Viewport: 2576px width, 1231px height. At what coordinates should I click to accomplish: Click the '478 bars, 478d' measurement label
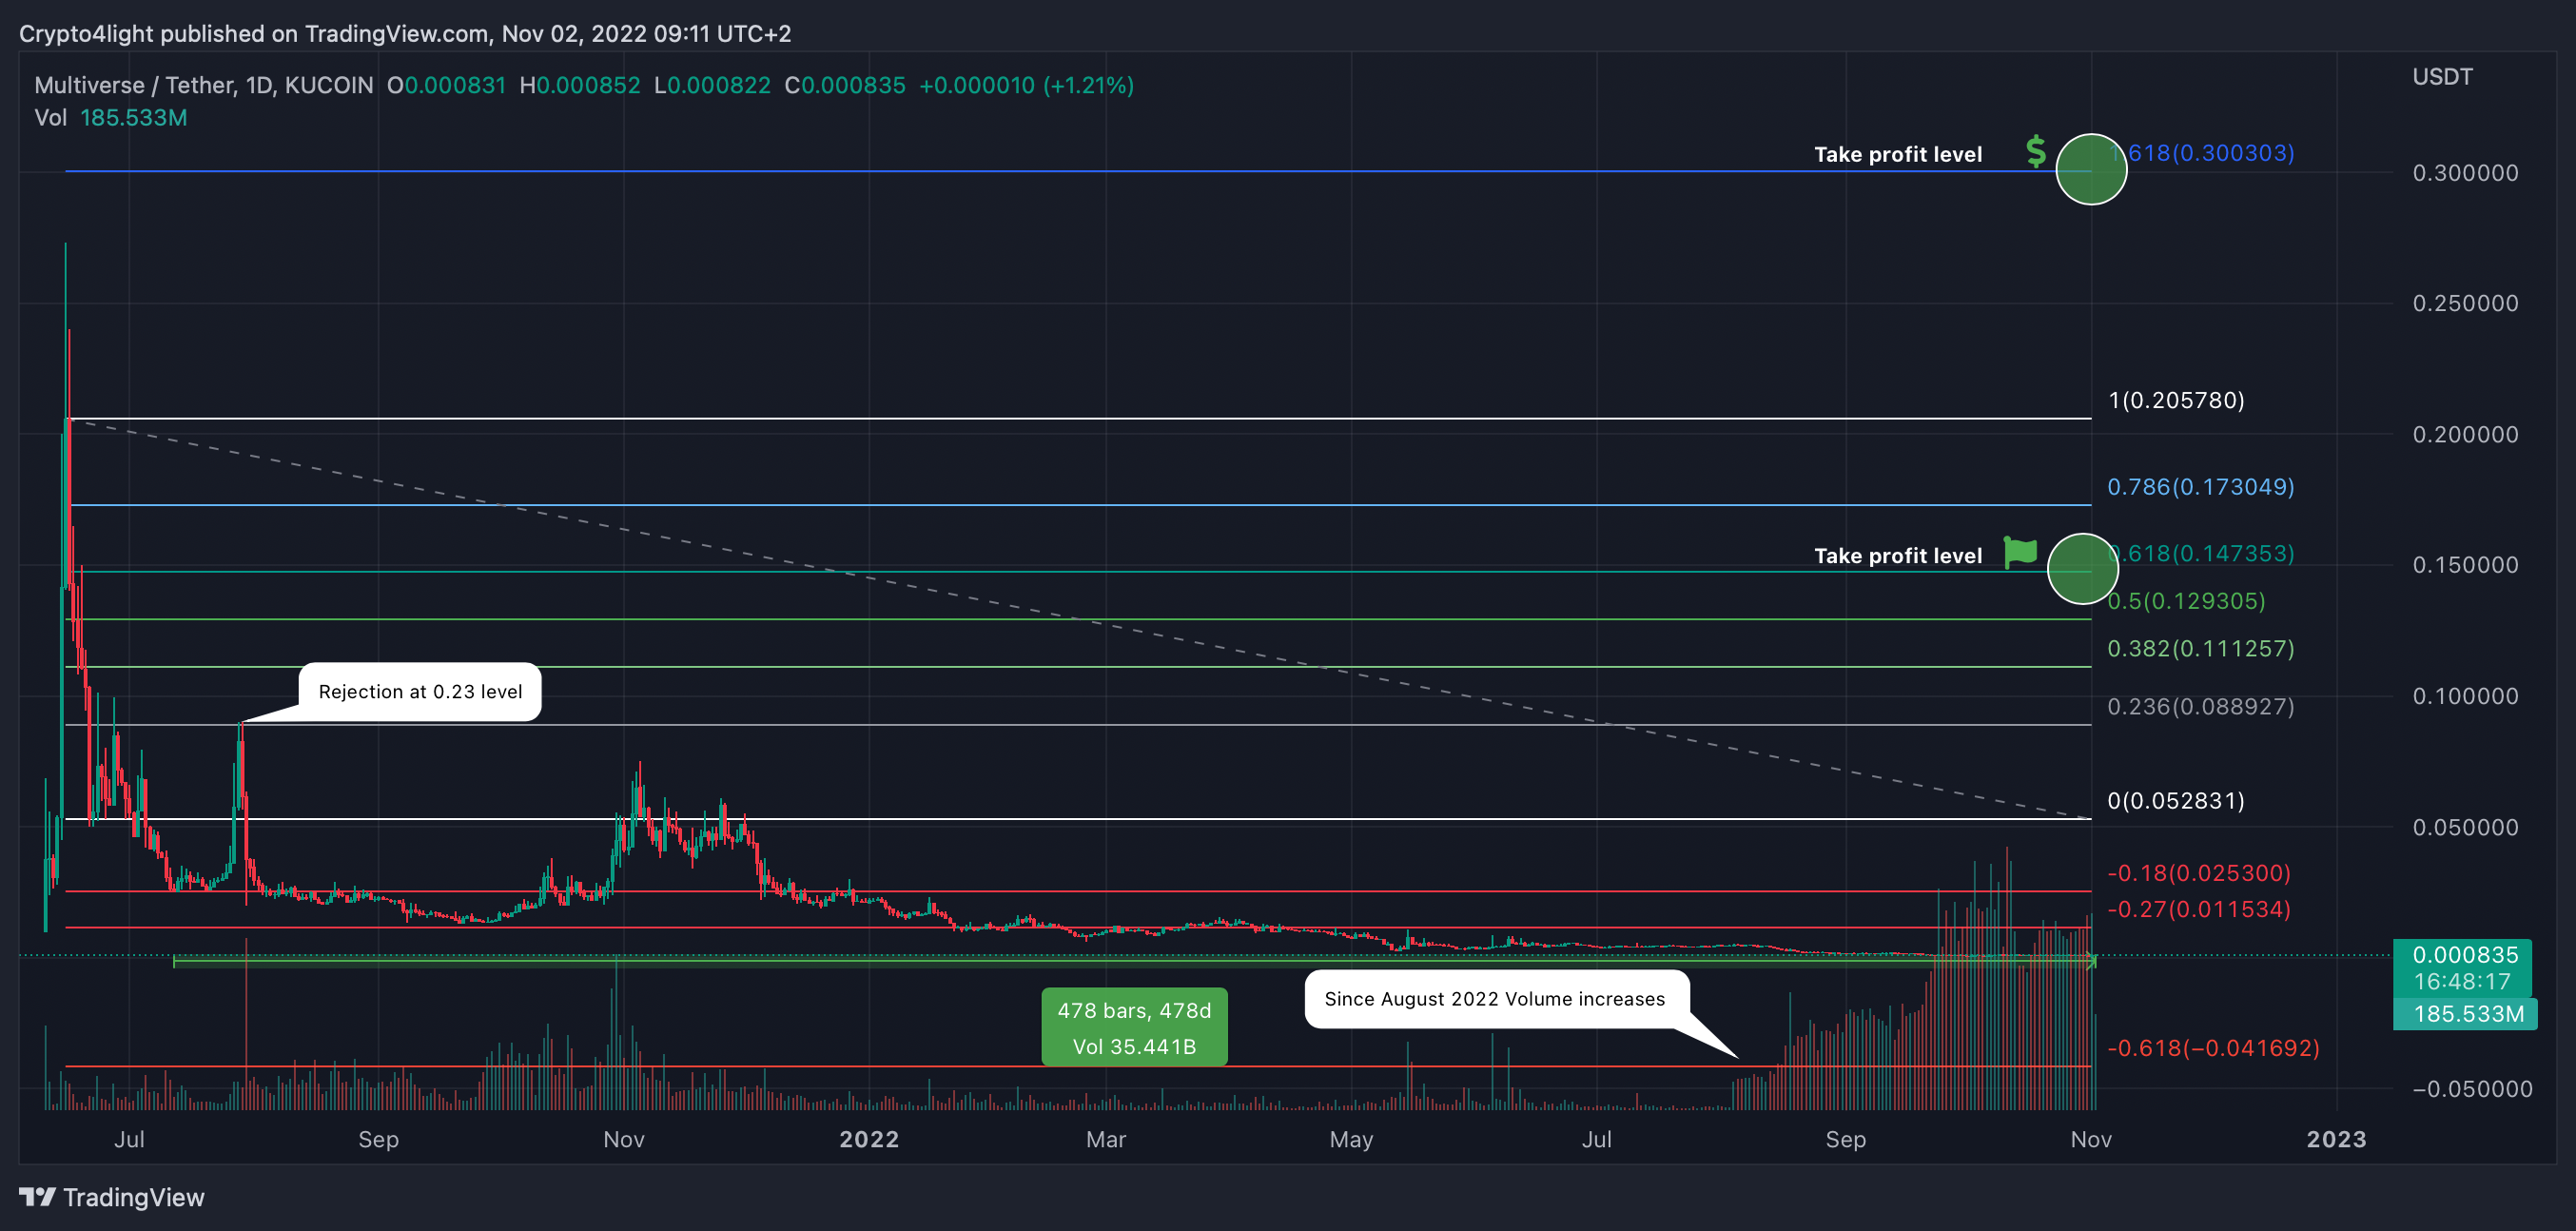[1134, 1027]
